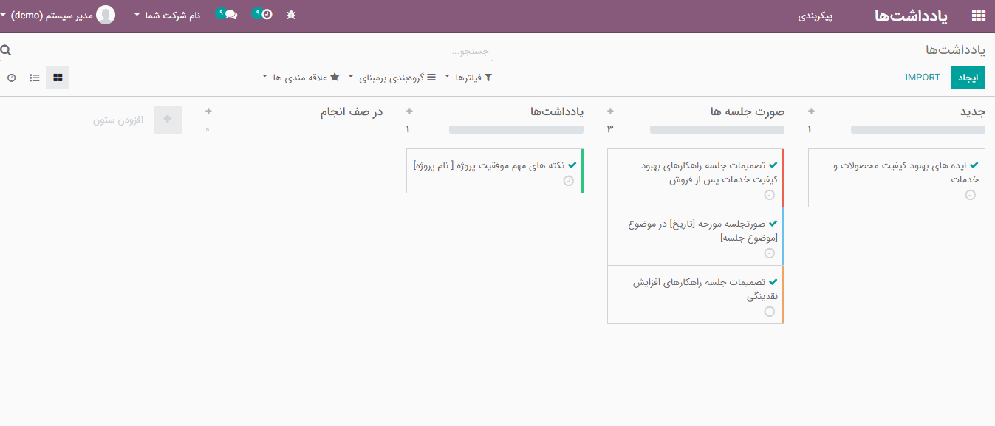
Task: Open the فیلترها filters dropdown
Action: [x=468, y=78]
